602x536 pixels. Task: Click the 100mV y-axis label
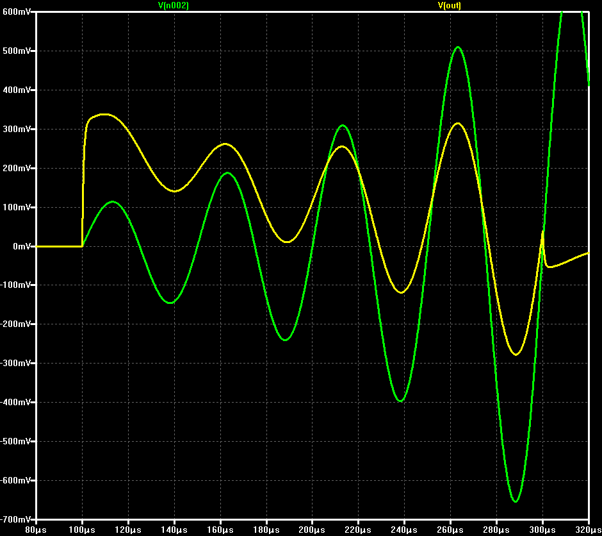[x=17, y=208]
